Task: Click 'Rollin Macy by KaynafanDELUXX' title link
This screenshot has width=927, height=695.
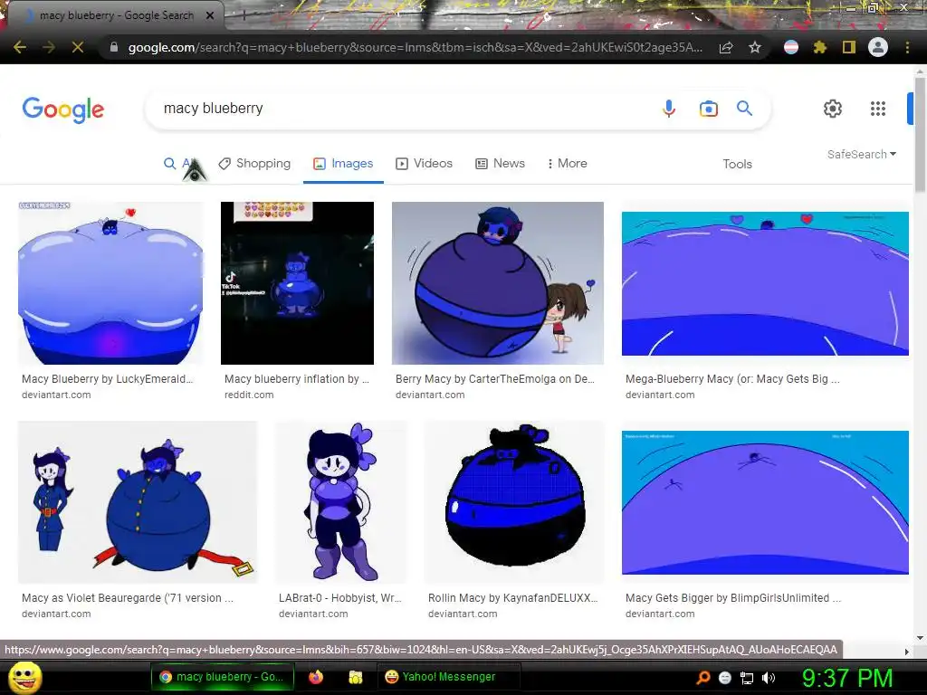Action: [x=512, y=598]
